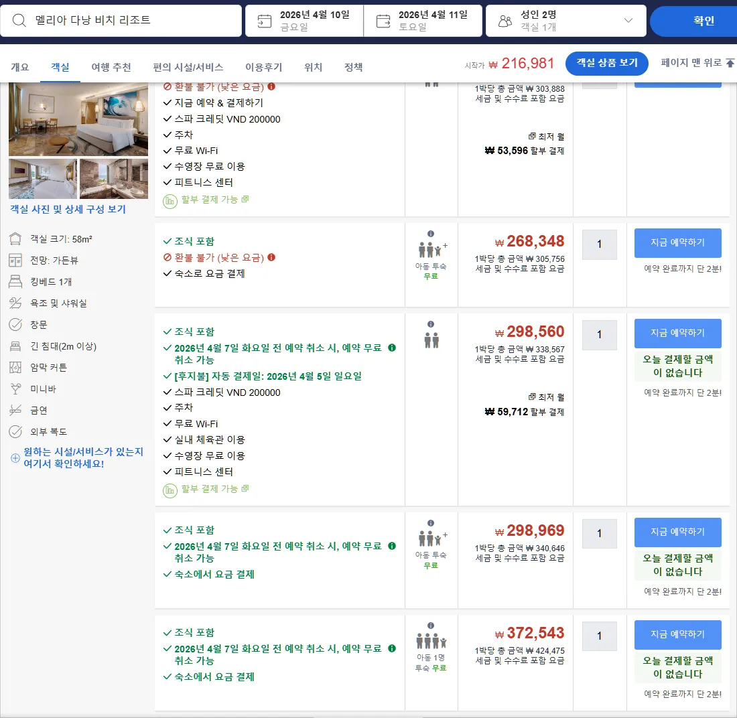Click the minibar cocktail icon
737x718 pixels.
pyautogui.click(x=15, y=388)
